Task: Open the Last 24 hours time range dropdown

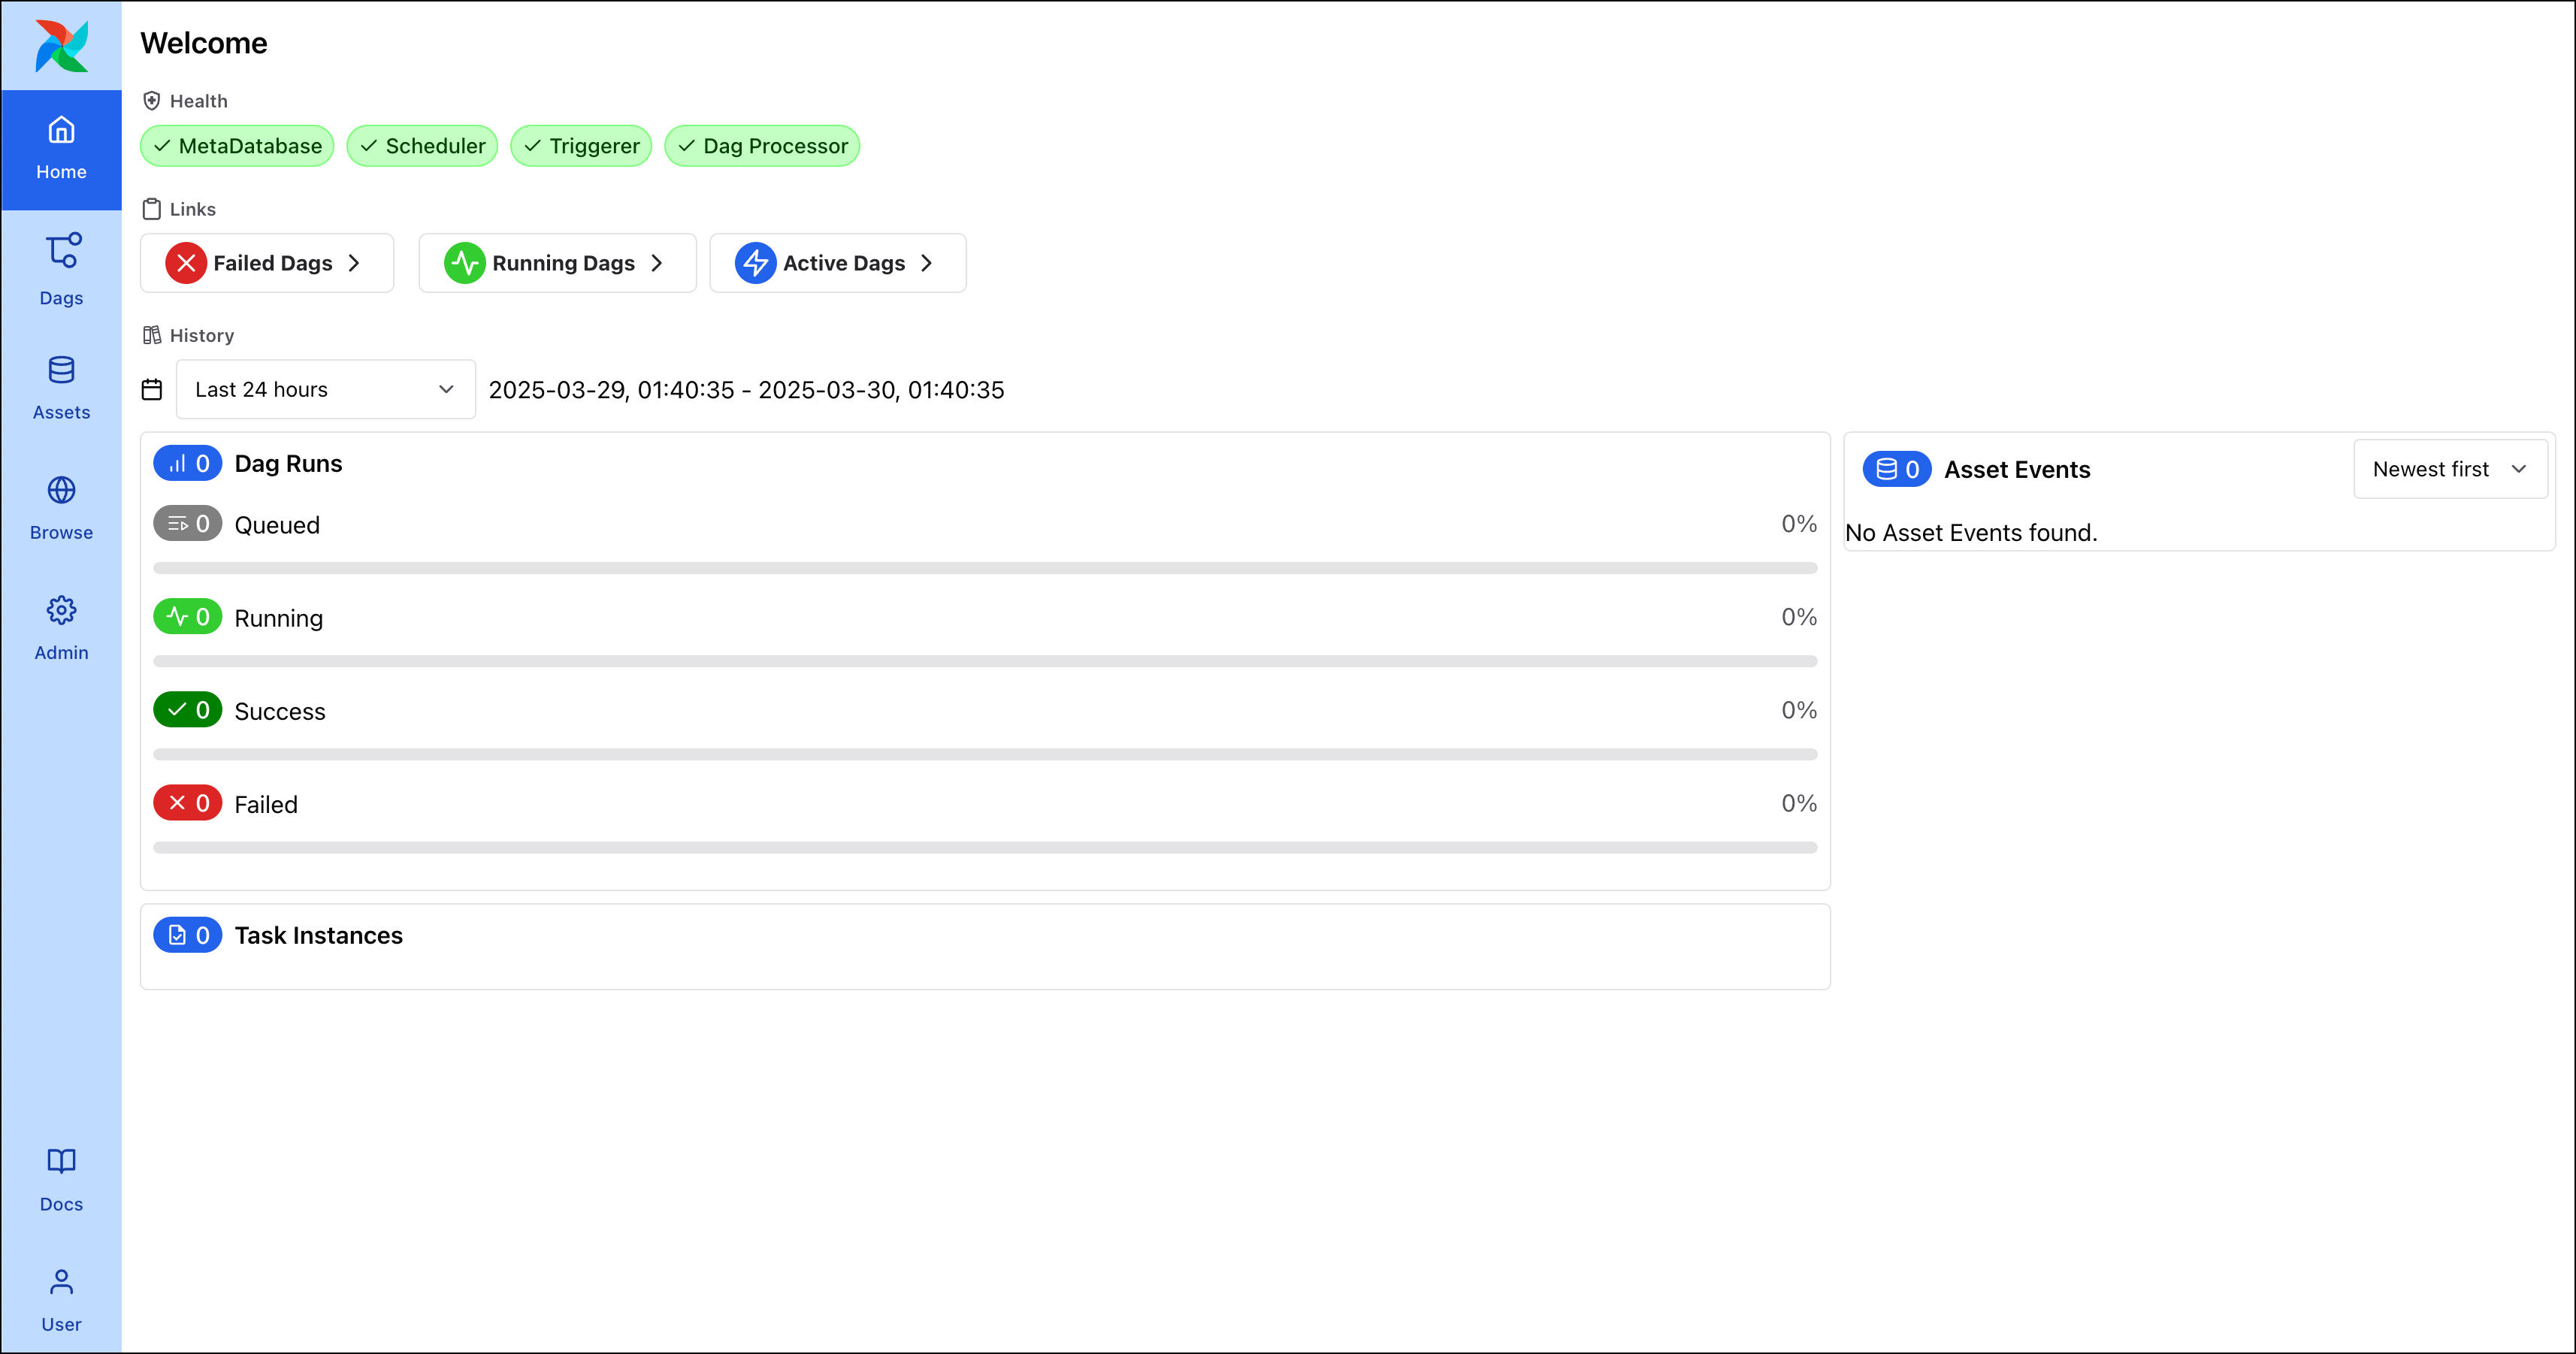Action: (325, 389)
